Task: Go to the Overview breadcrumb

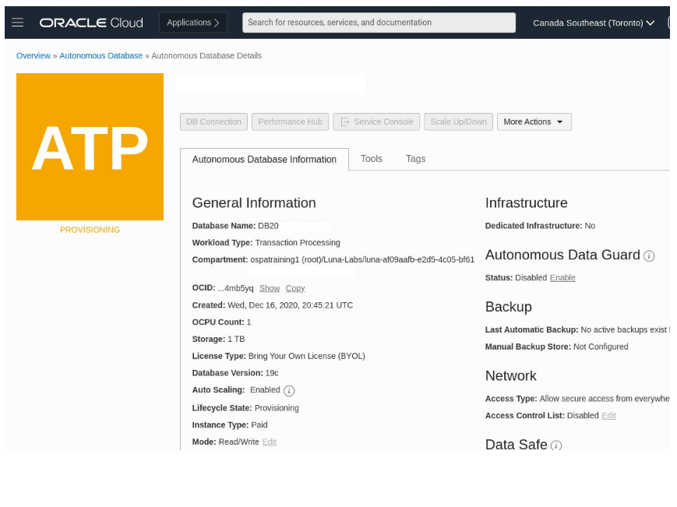Action: 33,55
